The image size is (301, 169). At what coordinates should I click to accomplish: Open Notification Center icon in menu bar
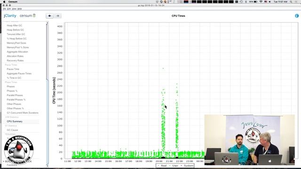(x=296, y=1)
